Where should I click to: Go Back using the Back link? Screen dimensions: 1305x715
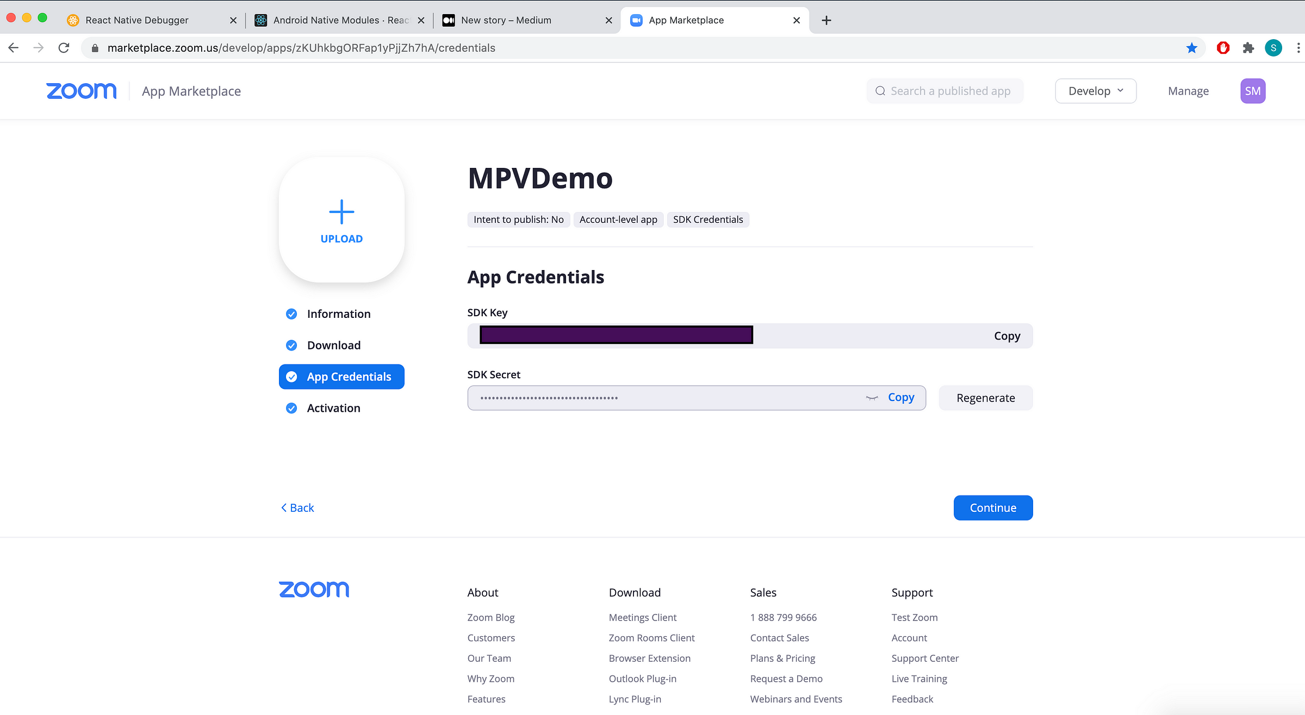coord(297,507)
